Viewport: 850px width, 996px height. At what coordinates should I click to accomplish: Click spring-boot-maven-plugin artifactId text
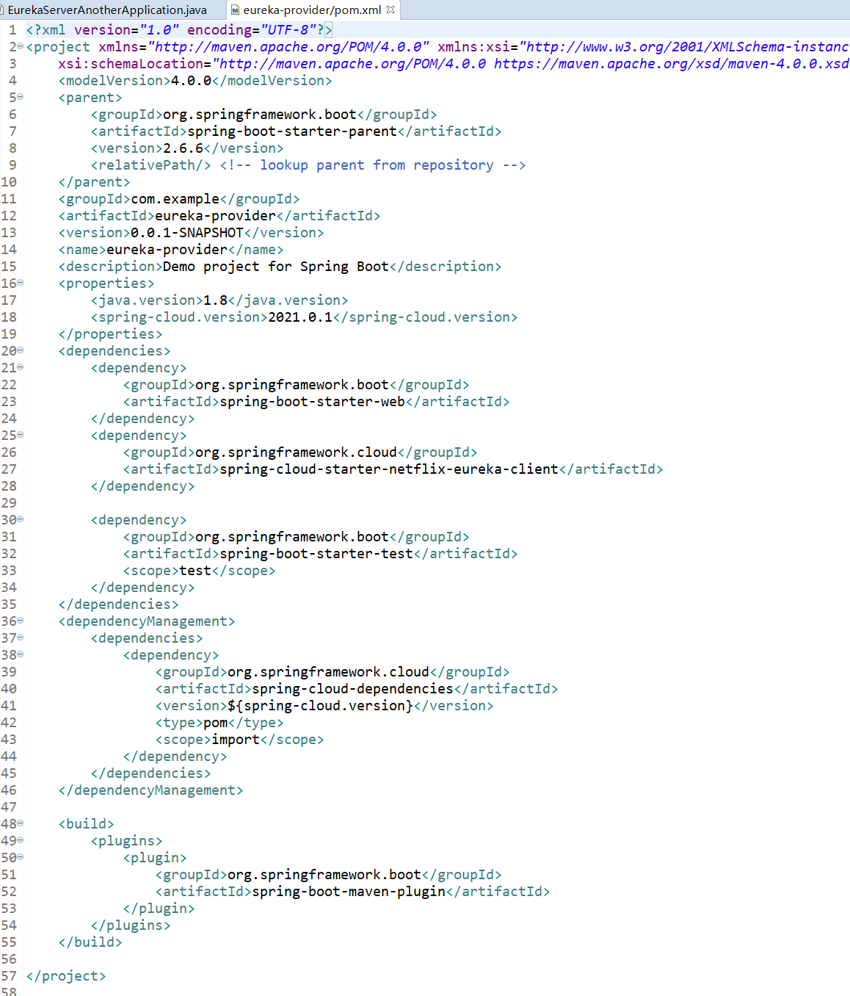tap(349, 892)
